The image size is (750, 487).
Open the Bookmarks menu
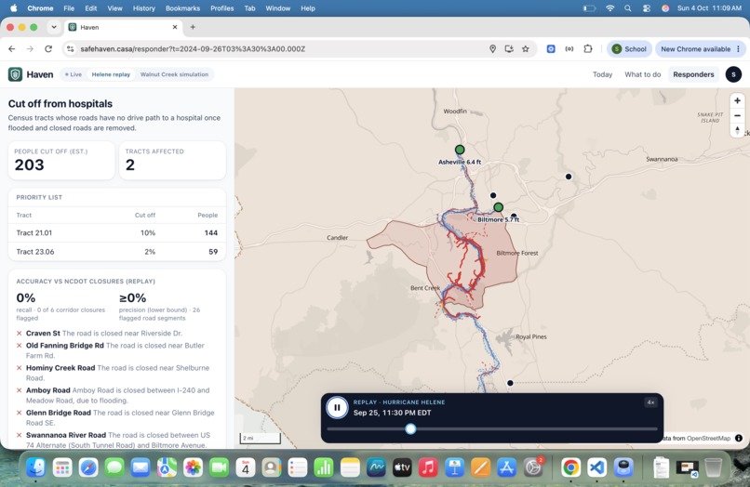point(182,8)
